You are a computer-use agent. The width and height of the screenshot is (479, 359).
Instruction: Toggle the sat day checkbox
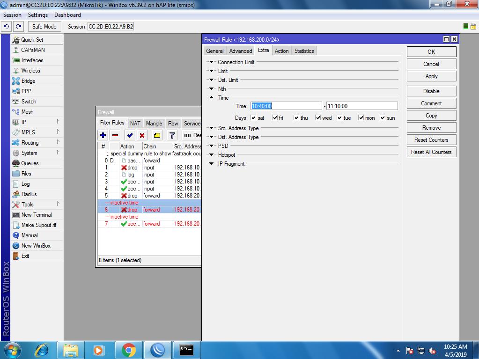click(x=253, y=118)
